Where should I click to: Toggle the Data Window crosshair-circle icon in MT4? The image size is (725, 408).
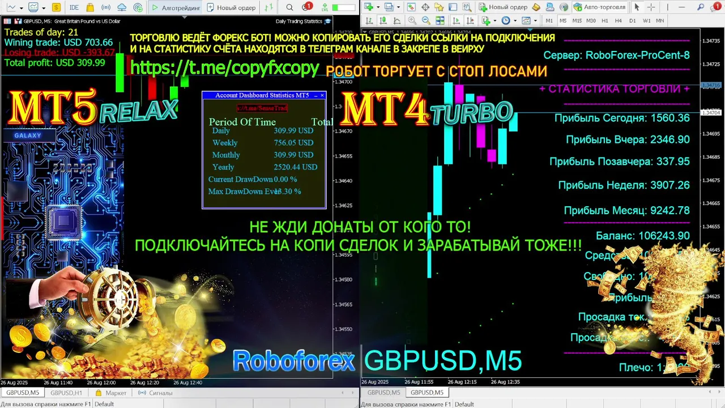point(425,7)
